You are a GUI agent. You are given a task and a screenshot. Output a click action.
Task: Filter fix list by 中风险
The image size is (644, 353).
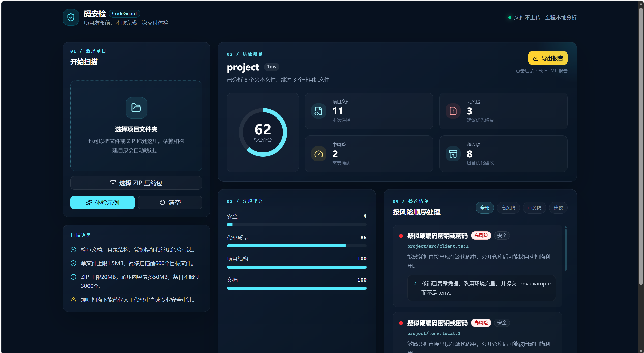point(534,208)
